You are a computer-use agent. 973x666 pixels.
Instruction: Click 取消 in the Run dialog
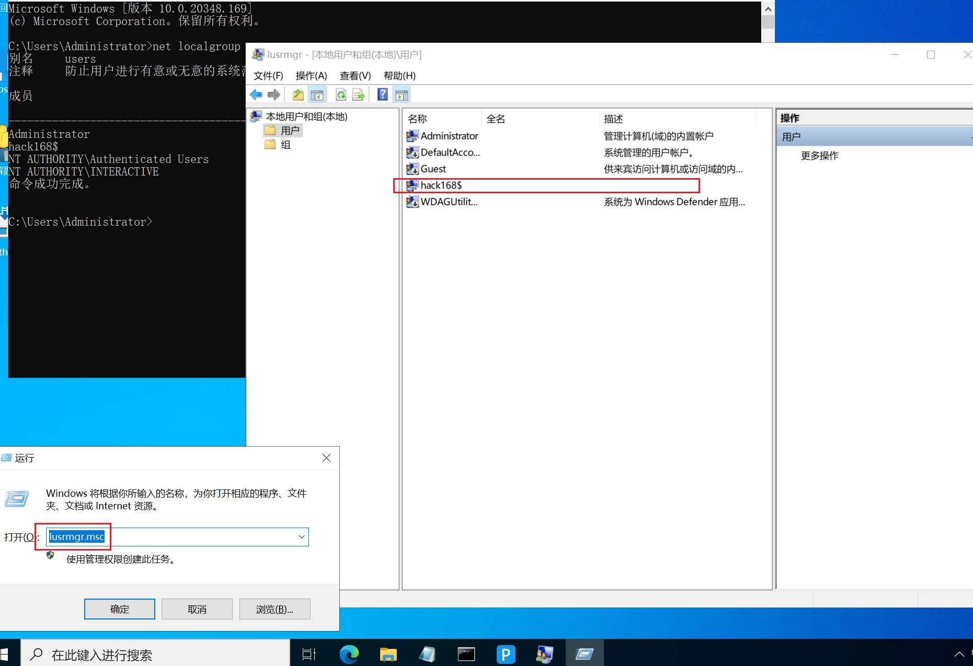[197, 609]
